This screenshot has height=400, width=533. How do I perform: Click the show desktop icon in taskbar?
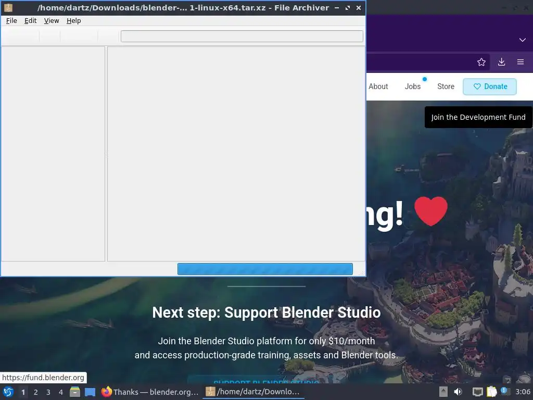click(x=90, y=392)
